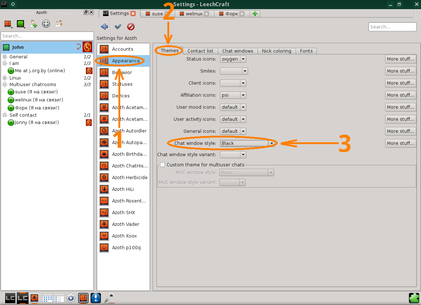The width and height of the screenshot is (421, 305).
Task: Click More stuff for Affiliation icons
Action: pos(400,95)
